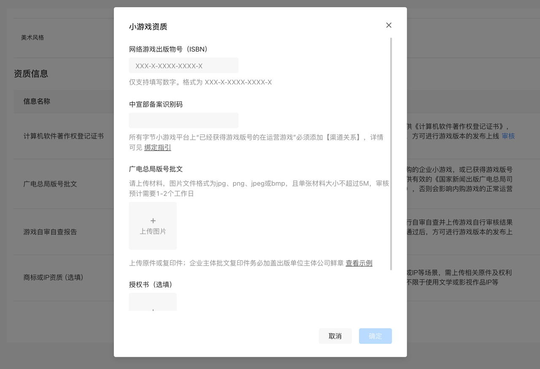Screen dimensions: 540x369
Task: Click the 资质信息 section heading
Action: (x=31, y=73)
